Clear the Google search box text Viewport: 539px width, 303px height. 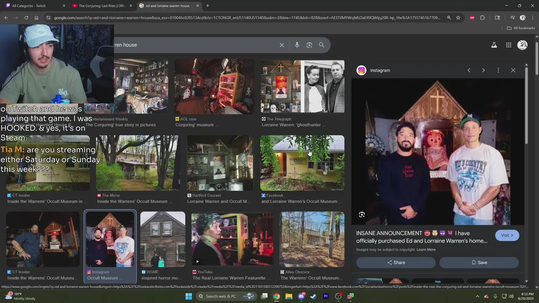click(282, 45)
